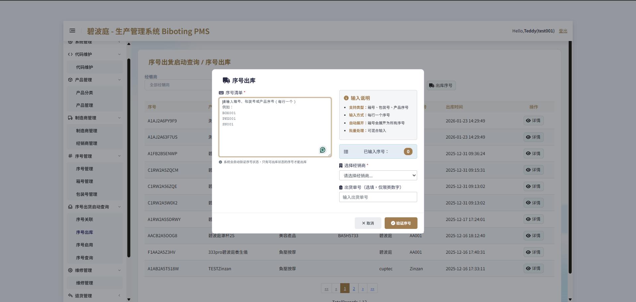View details for serial AACB2A5OOG8
The image size is (636, 302).
click(x=533, y=236)
